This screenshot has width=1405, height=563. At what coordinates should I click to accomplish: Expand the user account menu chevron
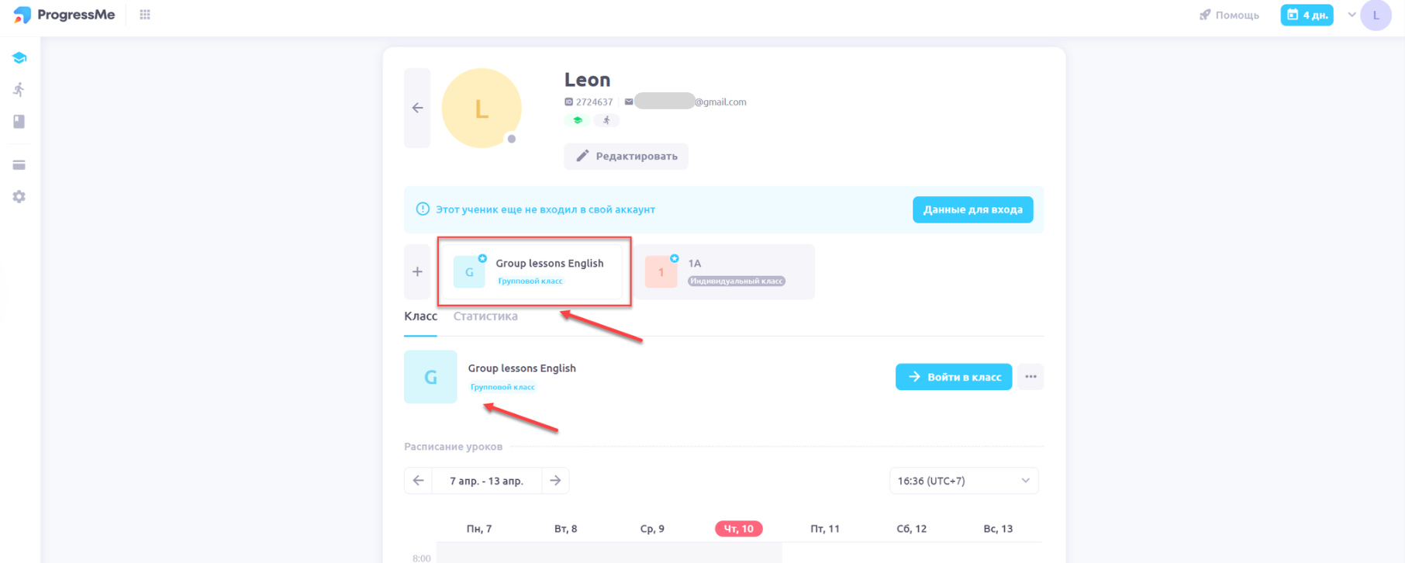tap(1351, 15)
